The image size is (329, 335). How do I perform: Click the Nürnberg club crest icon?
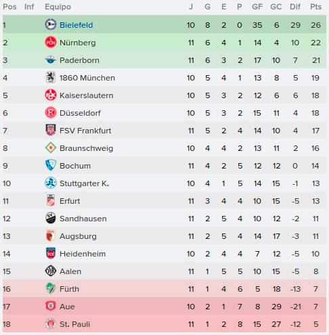[51, 42]
